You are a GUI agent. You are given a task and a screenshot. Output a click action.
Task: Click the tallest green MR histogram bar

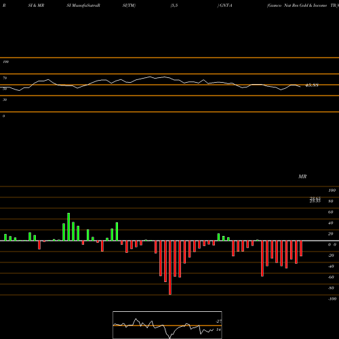click(x=68, y=226)
